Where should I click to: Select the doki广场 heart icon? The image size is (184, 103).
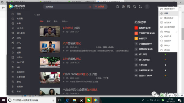(x=13, y=62)
